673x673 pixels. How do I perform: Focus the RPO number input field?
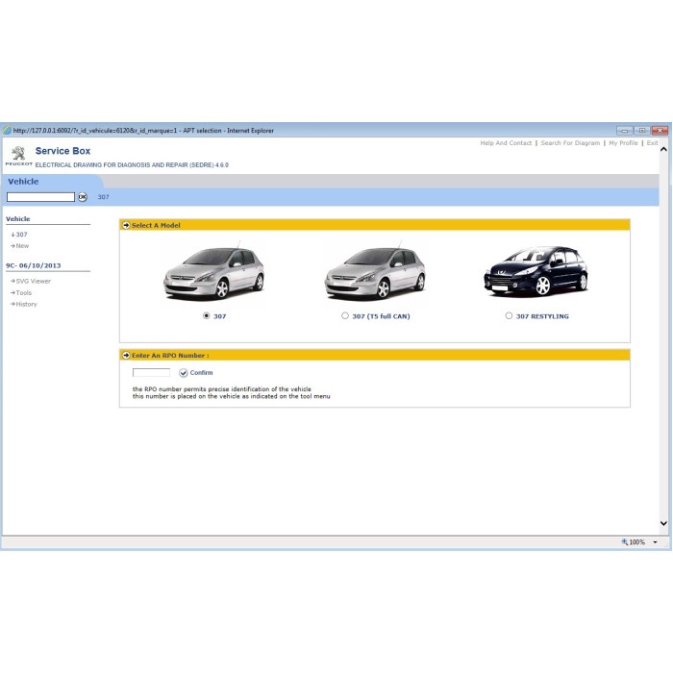[152, 373]
